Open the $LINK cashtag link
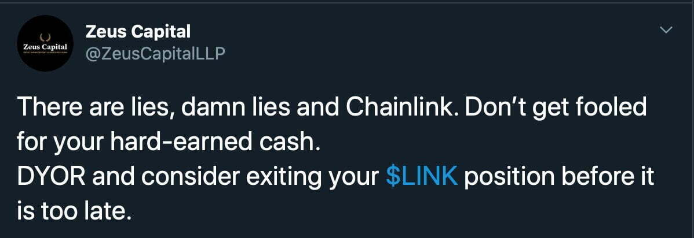 (x=421, y=177)
